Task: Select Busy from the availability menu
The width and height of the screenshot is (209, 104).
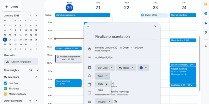Action: (x=103, y=84)
